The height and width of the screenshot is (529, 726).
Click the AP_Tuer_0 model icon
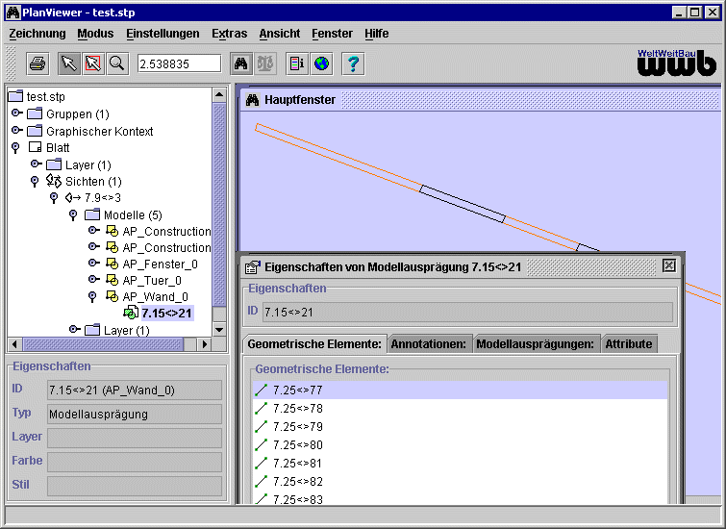pos(113,280)
